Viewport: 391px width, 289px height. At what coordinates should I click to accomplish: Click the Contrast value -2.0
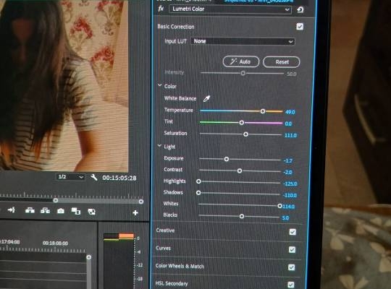click(x=287, y=172)
